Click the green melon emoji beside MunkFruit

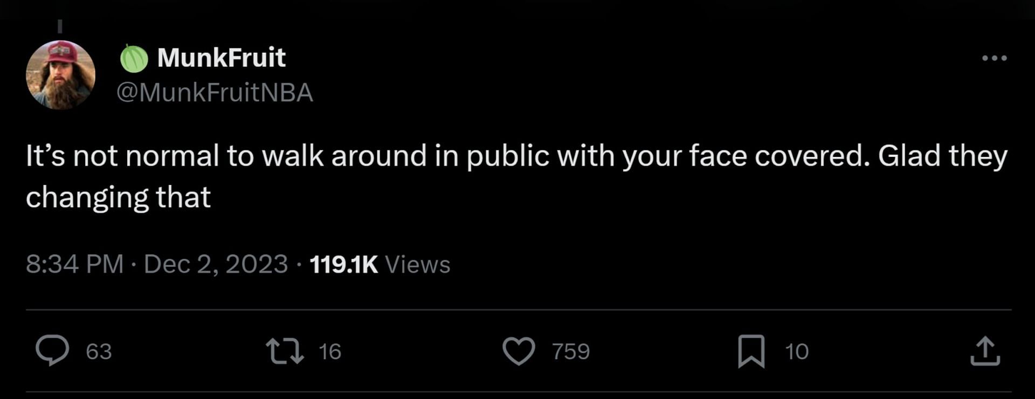pos(134,58)
